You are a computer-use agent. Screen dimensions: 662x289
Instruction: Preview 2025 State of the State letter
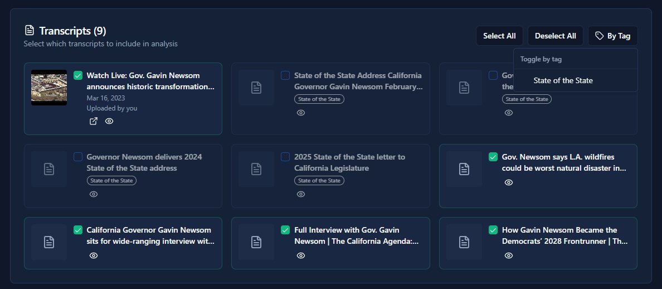click(301, 194)
